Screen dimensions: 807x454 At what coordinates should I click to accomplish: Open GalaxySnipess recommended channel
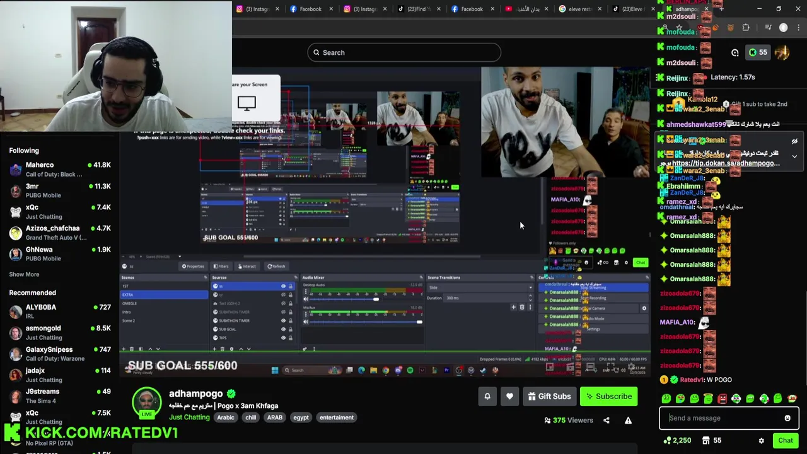(60, 354)
